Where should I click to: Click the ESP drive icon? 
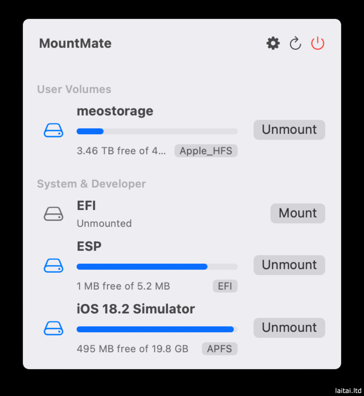click(53, 266)
